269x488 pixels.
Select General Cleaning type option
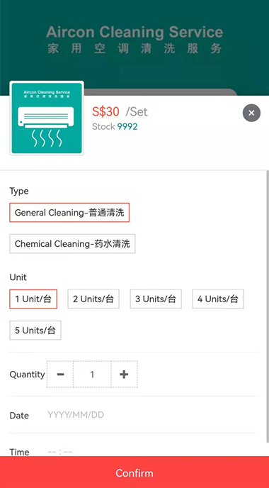click(x=69, y=213)
